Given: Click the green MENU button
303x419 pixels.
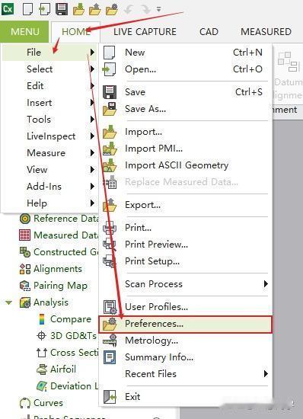Looking at the screenshot, I should (x=24, y=31).
